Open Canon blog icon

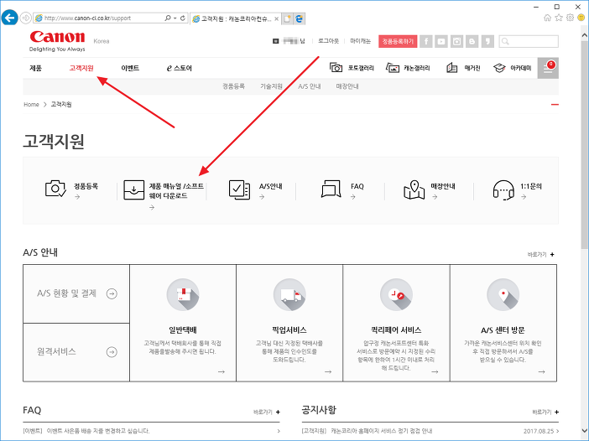[472, 41]
